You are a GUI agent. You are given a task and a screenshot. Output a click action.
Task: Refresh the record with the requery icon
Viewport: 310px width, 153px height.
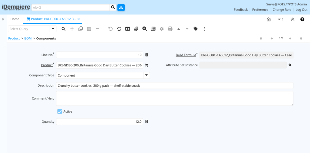tap(119, 29)
